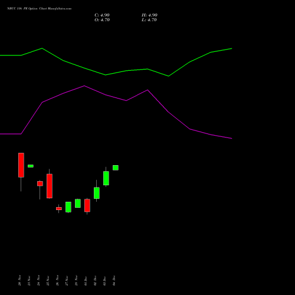The image size is (295, 295).
Task: Click the 25 Nov date label
Action: point(48,280)
